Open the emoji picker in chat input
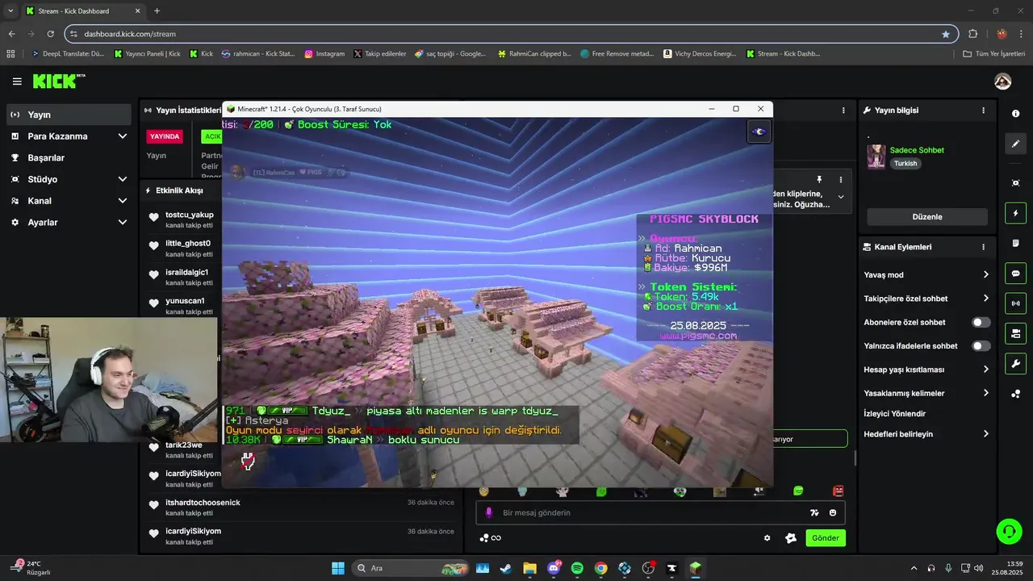 [833, 512]
